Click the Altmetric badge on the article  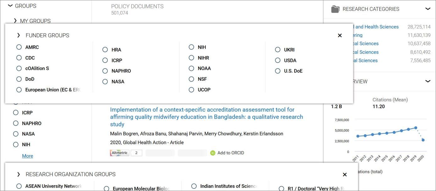(119, 153)
